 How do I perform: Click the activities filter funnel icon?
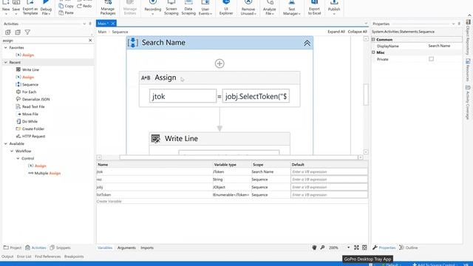coord(27,32)
